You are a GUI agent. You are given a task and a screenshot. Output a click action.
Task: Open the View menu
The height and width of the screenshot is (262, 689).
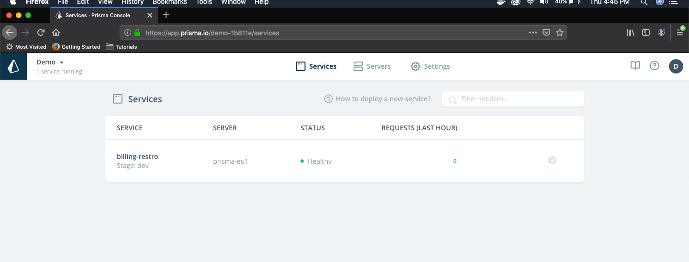[x=105, y=2]
